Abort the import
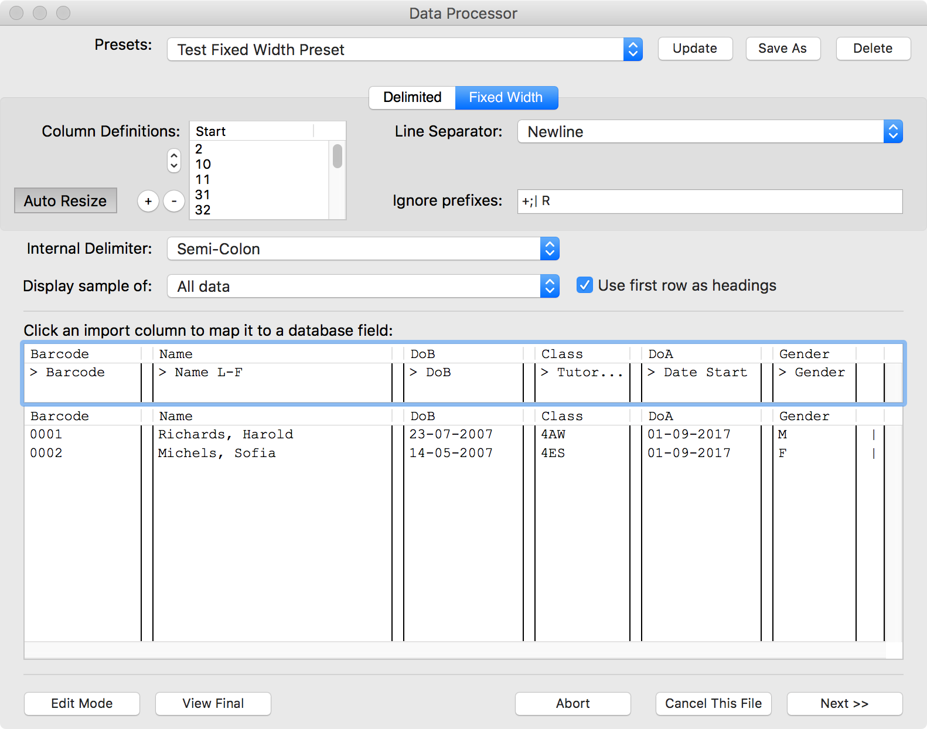Viewport: 927px width, 729px height. click(573, 703)
